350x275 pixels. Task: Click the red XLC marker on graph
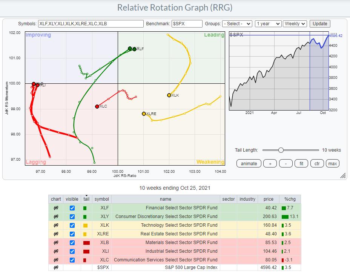pyautogui.click(x=97, y=106)
